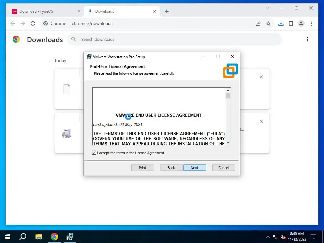Viewport: 324px width, 243px height.
Task: Click site info Chrome icon in address bar
Action: point(46,23)
